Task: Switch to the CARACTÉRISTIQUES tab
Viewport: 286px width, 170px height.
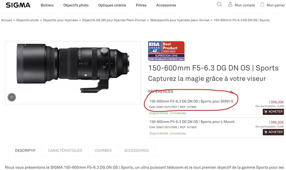Action: coord(65,151)
